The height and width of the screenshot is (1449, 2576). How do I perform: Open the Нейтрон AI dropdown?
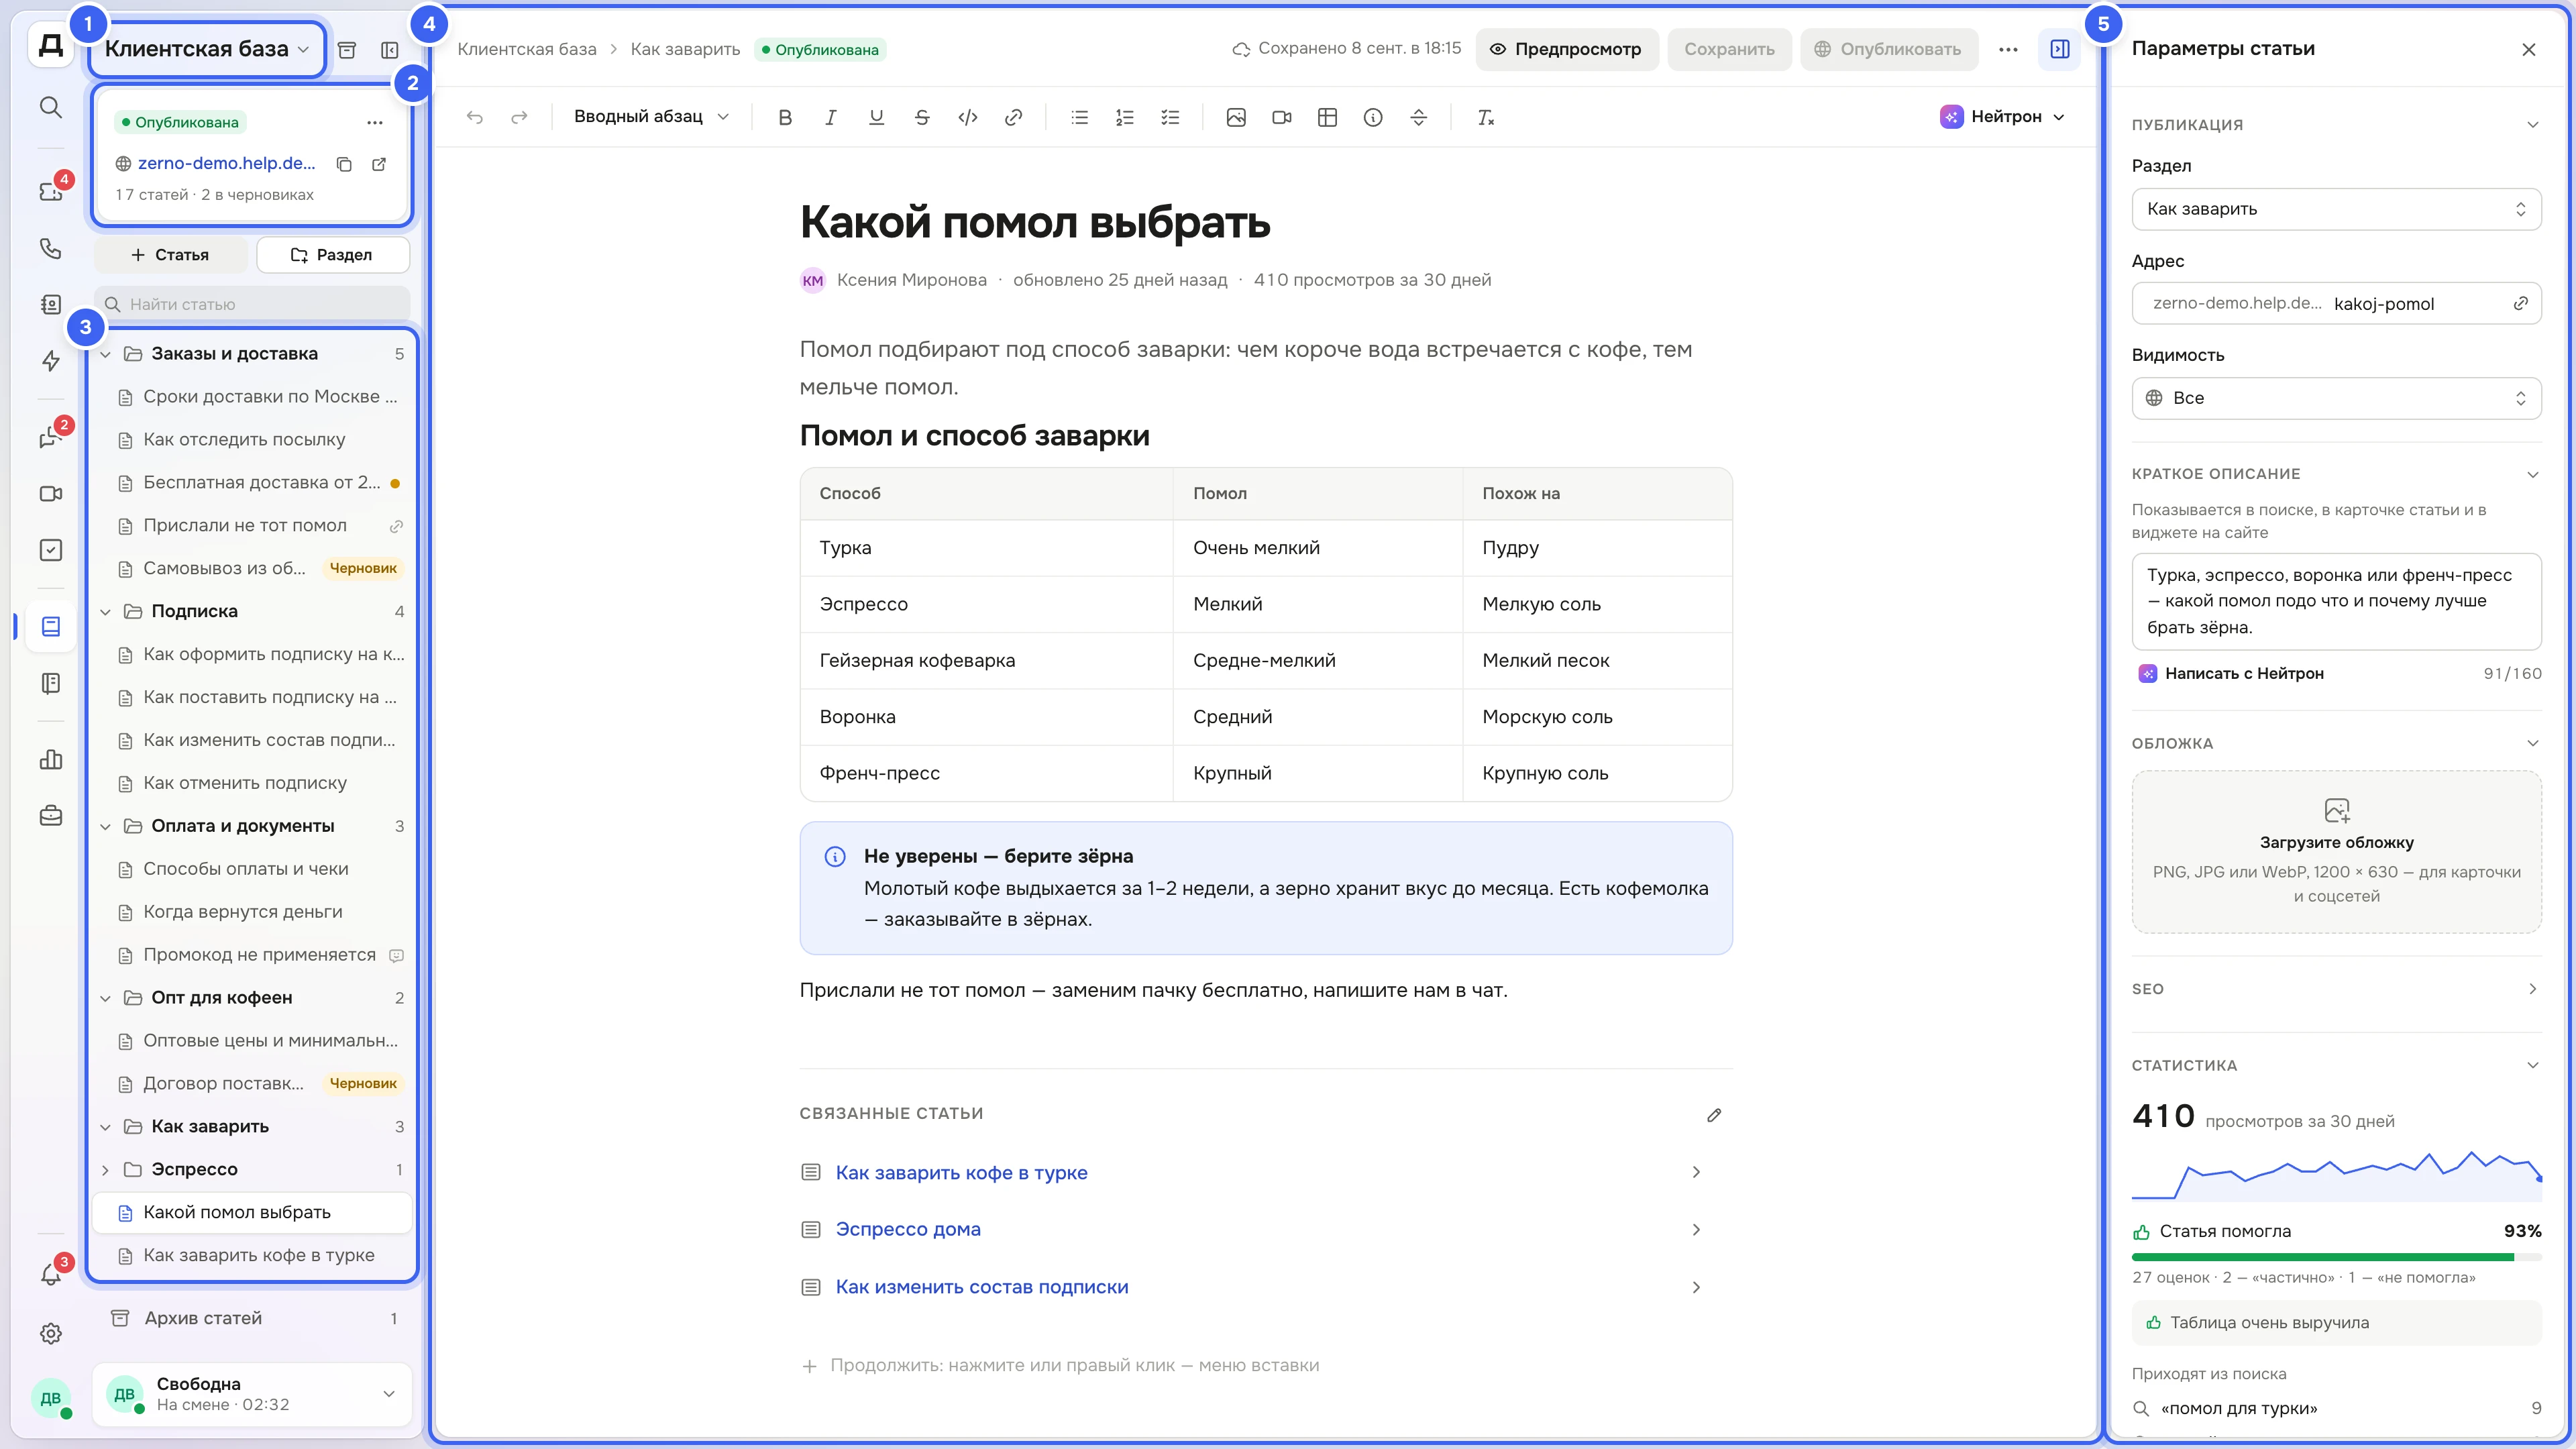(2003, 117)
